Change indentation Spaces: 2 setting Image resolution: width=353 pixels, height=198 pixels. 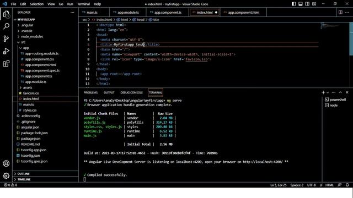297,185
